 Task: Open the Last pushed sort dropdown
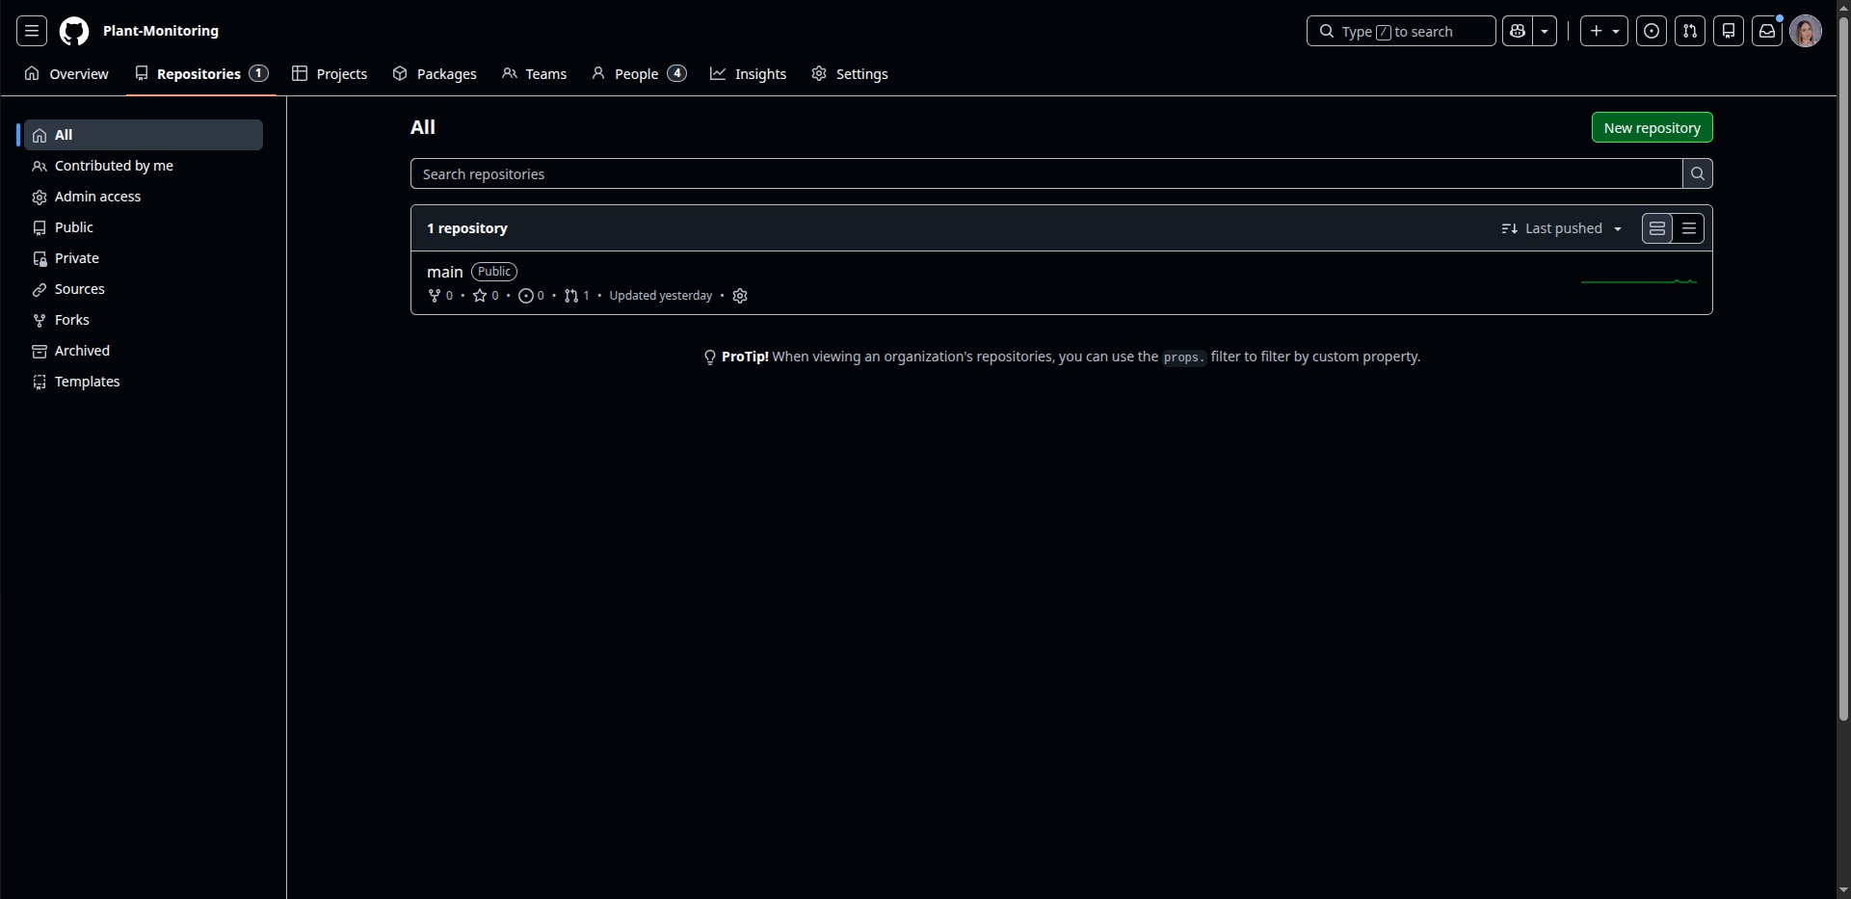point(1562,228)
